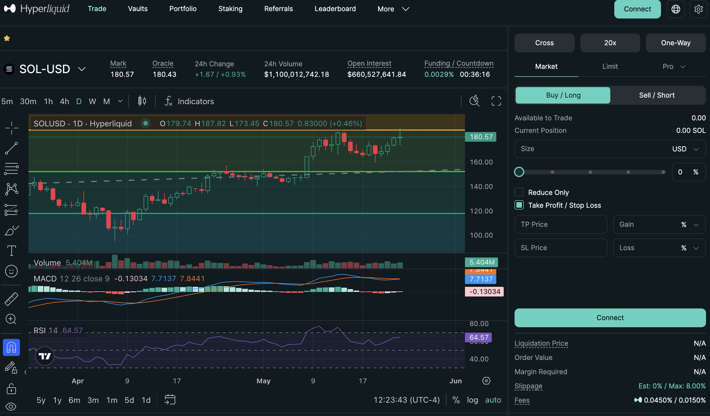Click the favorites star icon
This screenshot has width=710, height=416.
point(7,38)
